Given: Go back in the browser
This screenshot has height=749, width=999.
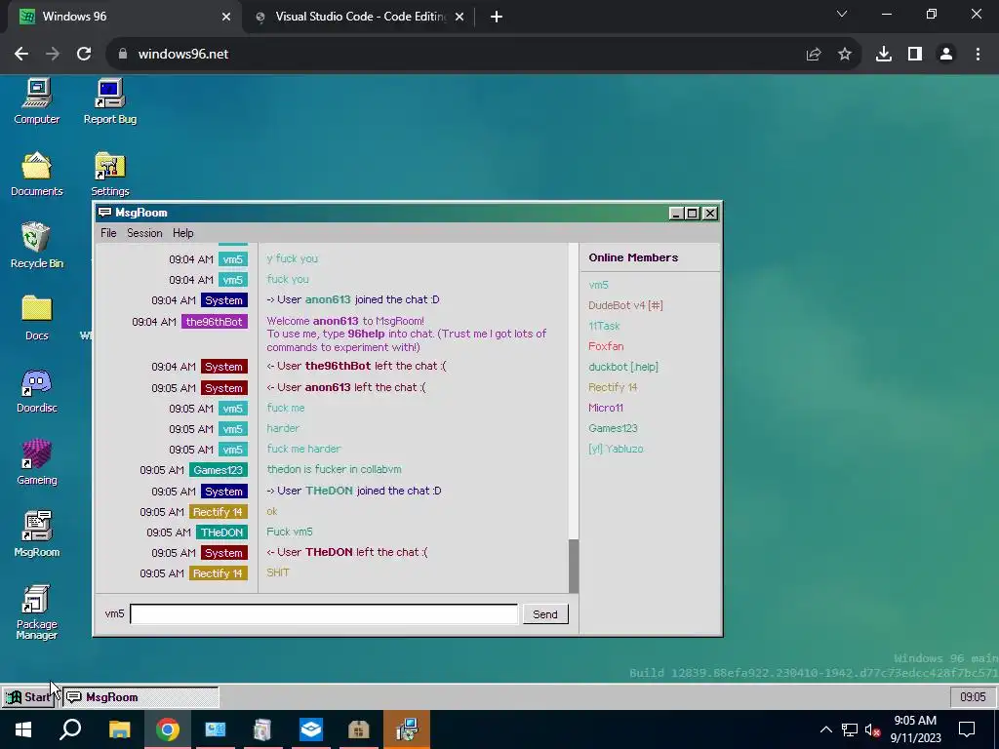Looking at the screenshot, I should [x=21, y=55].
